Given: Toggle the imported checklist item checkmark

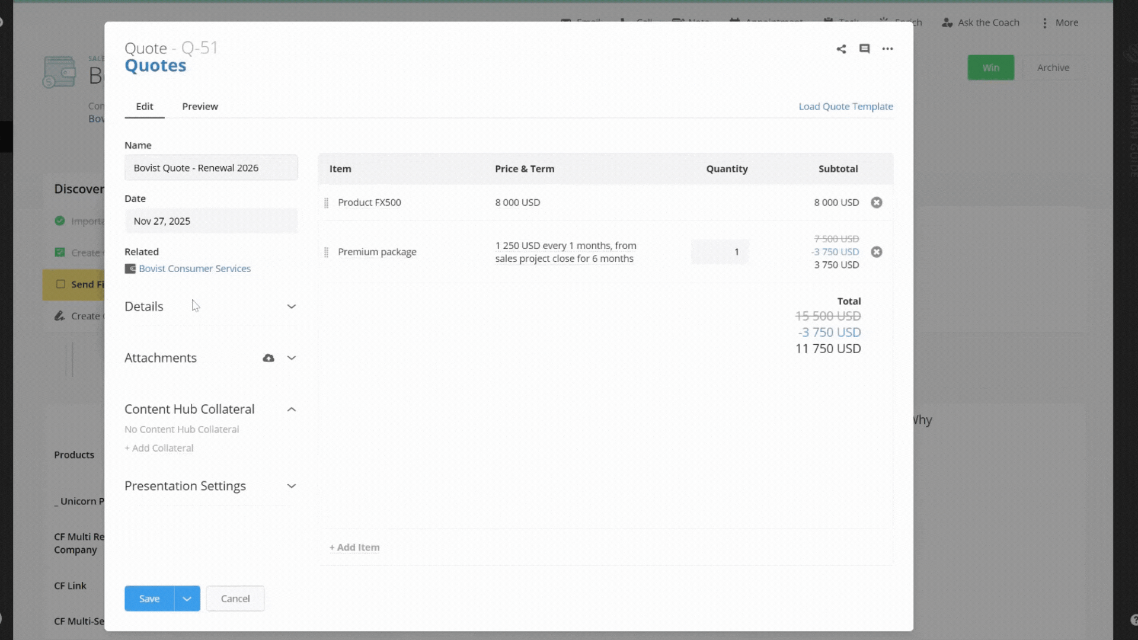Looking at the screenshot, I should (59, 220).
